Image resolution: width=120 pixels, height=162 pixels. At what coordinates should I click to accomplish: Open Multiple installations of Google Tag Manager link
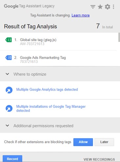tap(51, 109)
